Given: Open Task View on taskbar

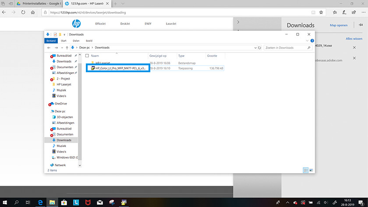Looking at the screenshot, I should point(28,202).
